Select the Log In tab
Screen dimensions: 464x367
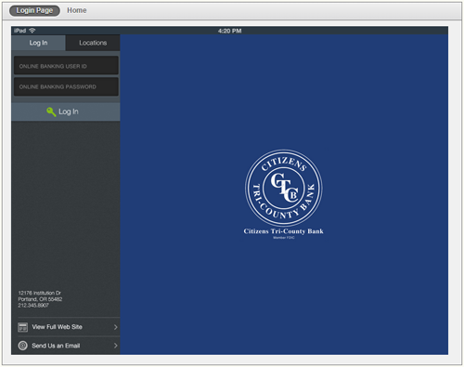38,43
